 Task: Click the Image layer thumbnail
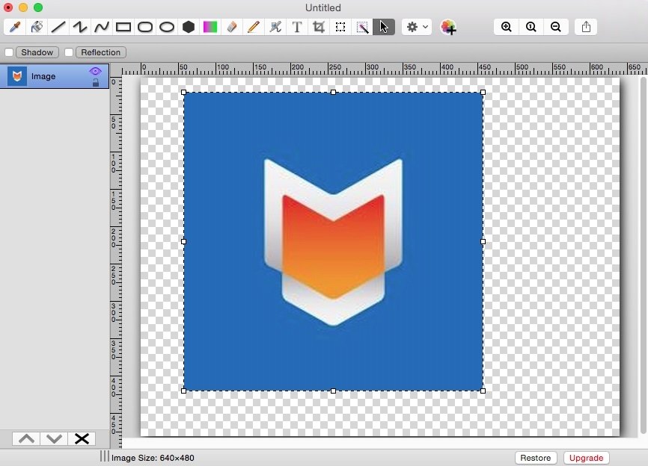pos(17,76)
